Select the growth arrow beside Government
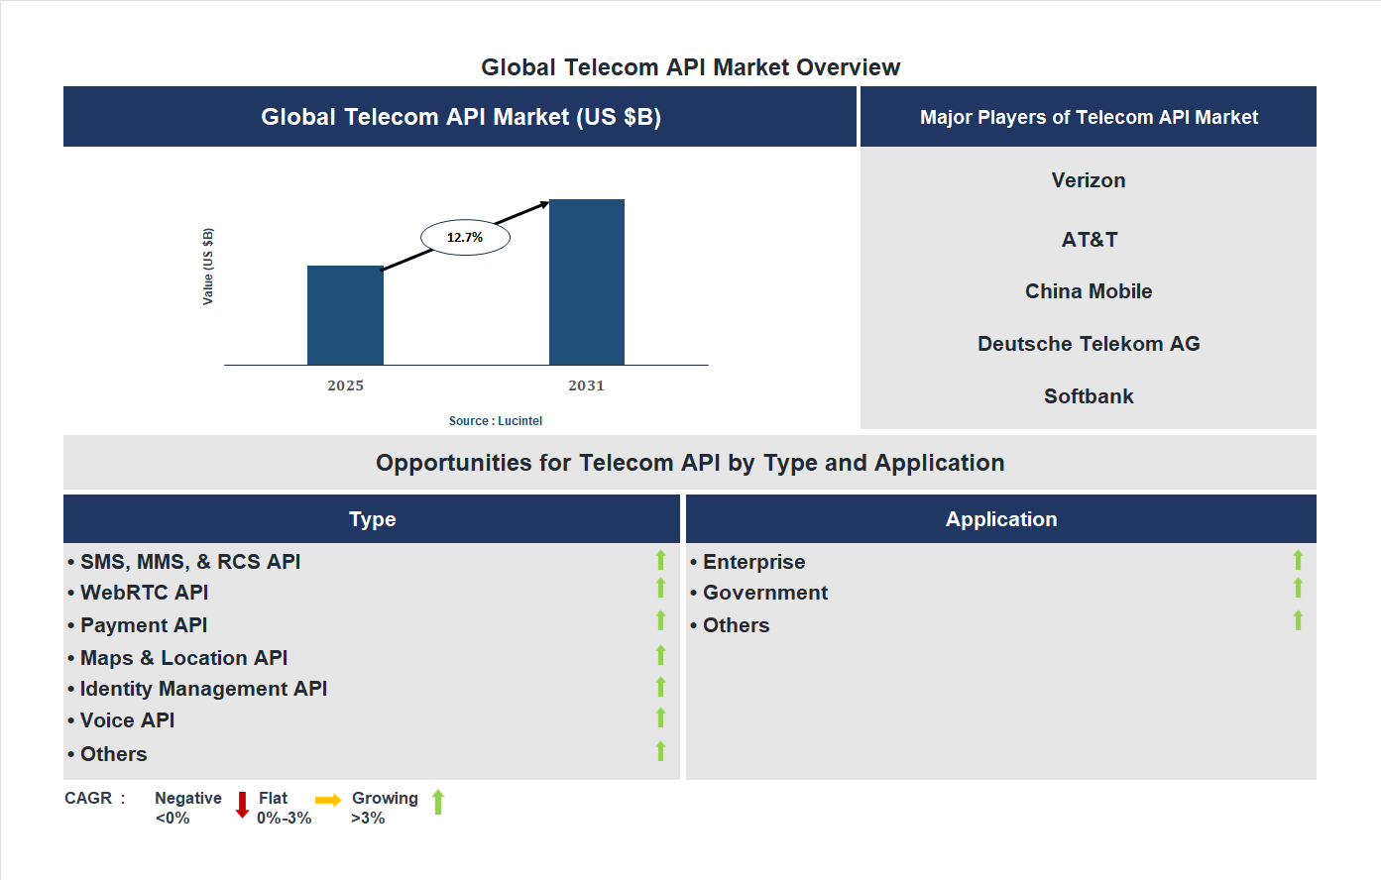Image resolution: width=1381 pixels, height=880 pixels. (1299, 591)
